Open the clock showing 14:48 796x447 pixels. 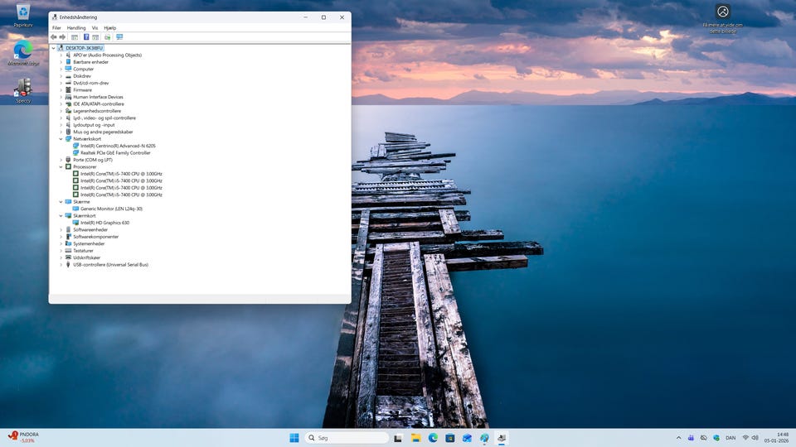pos(777,438)
